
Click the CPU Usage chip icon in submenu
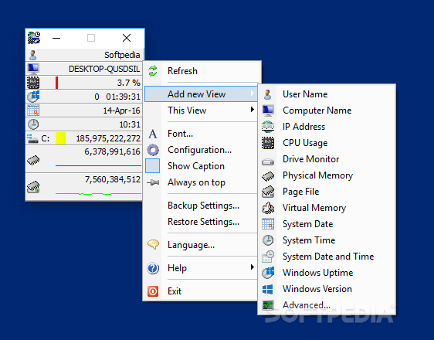click(x=268, y=143)
